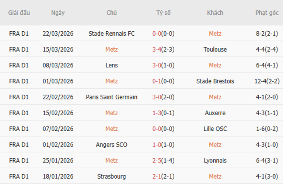Select the Tỷ số column header
The width and height of the screenshot is (283, 186).
point(163,13)
